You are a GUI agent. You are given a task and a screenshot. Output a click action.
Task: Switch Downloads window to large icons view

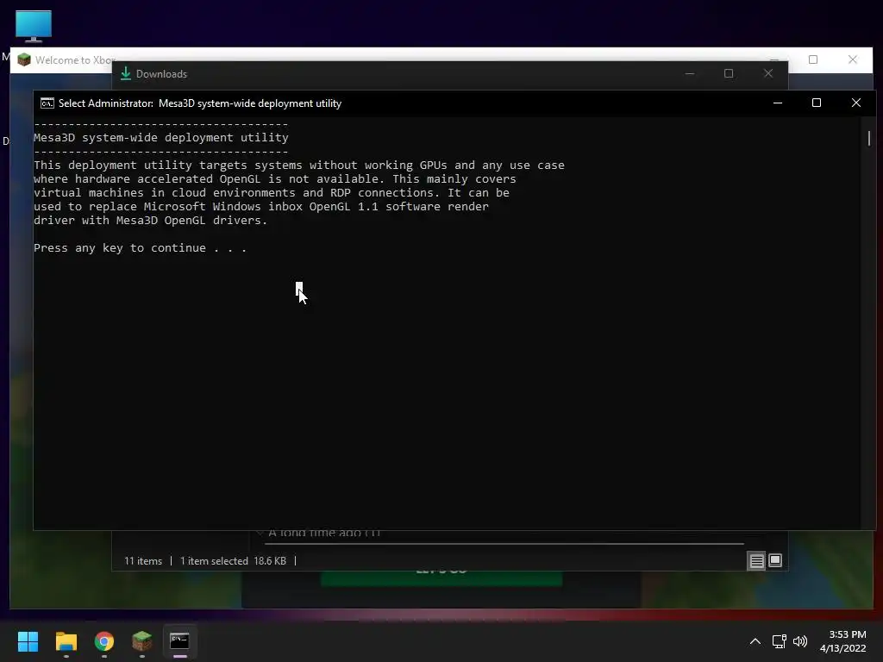[x=775, y=560]
